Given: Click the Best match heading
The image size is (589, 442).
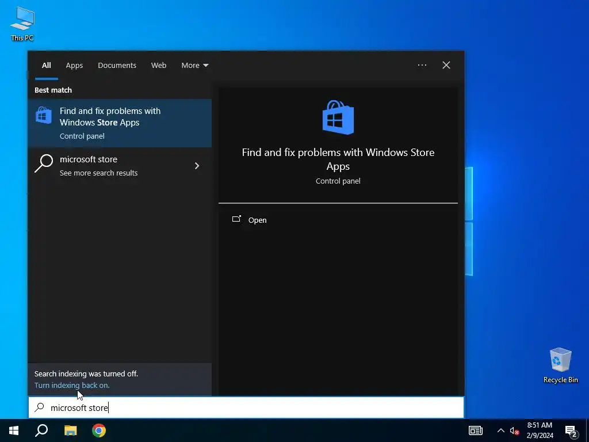Looking at the screenshot, I should coord(53,90).
